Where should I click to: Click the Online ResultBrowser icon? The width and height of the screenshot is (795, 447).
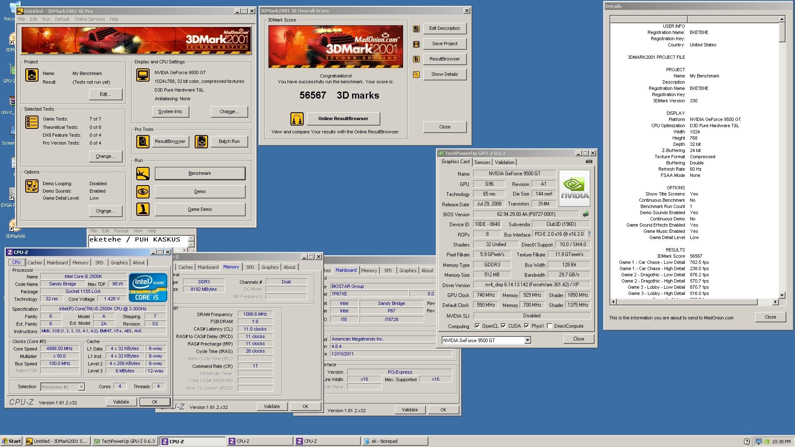[x=297, y=119]
